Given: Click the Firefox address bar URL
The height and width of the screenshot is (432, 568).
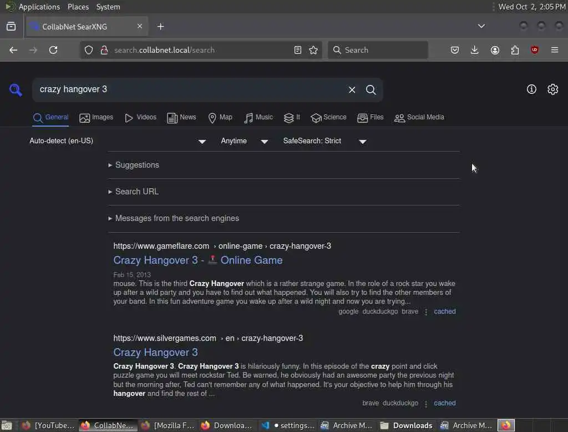Looking at the screenshot, I should pos(164,50).
